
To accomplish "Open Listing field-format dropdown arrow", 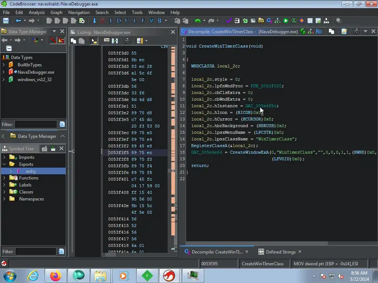I will click(x=146, y=41).
